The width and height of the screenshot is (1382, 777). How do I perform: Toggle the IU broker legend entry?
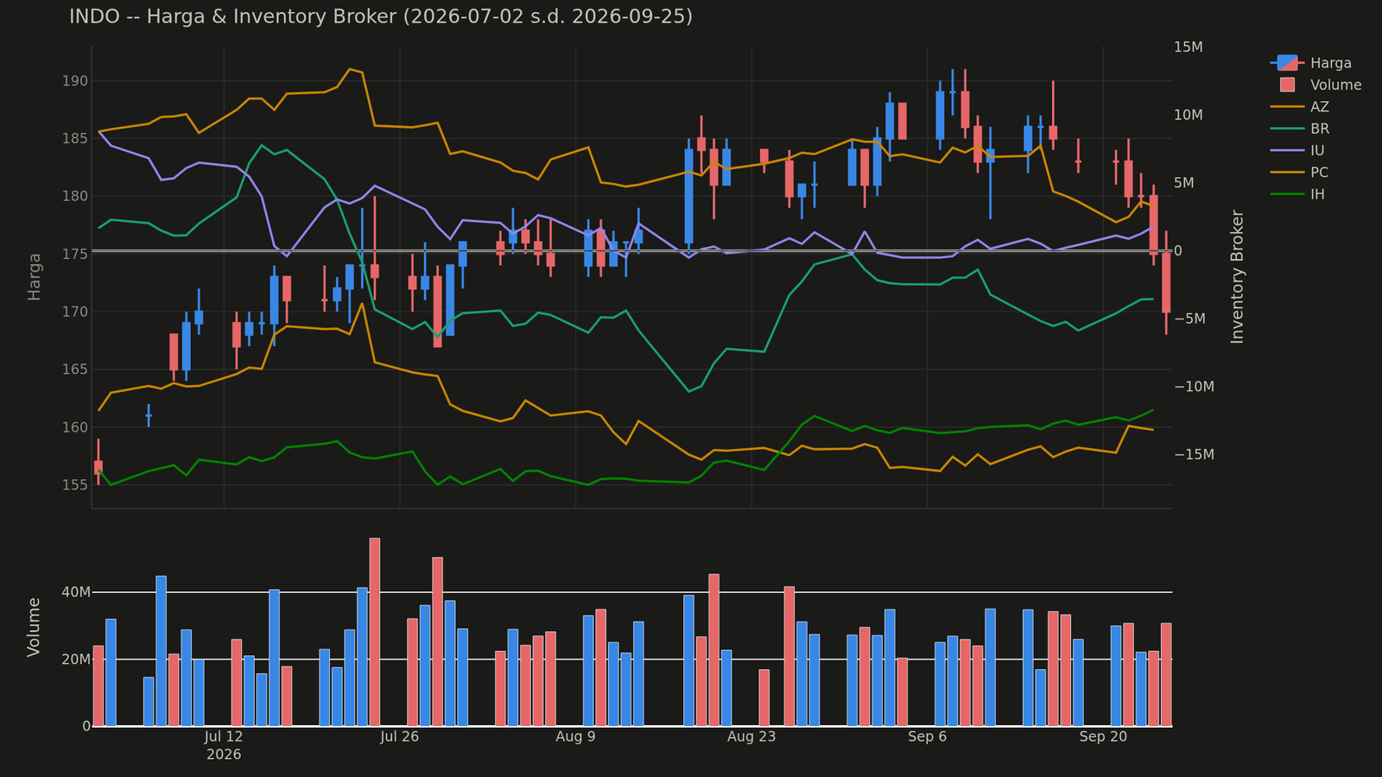tap(1298, 150)
